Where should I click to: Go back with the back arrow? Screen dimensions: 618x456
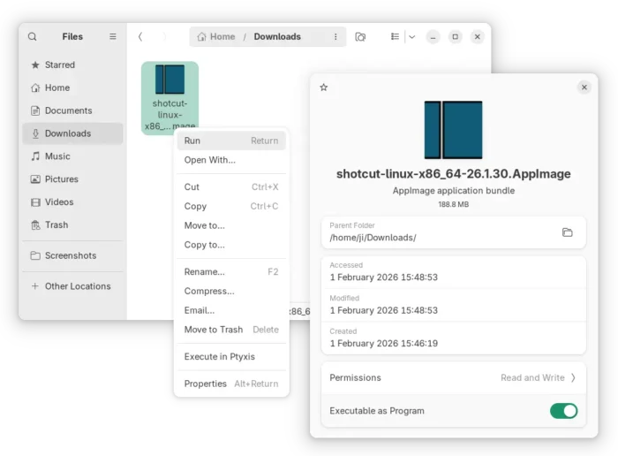[140, 37]
